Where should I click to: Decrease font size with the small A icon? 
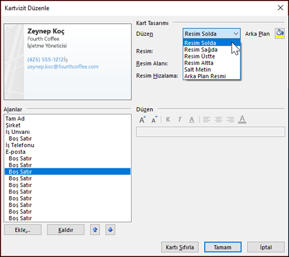coord(154,120)
